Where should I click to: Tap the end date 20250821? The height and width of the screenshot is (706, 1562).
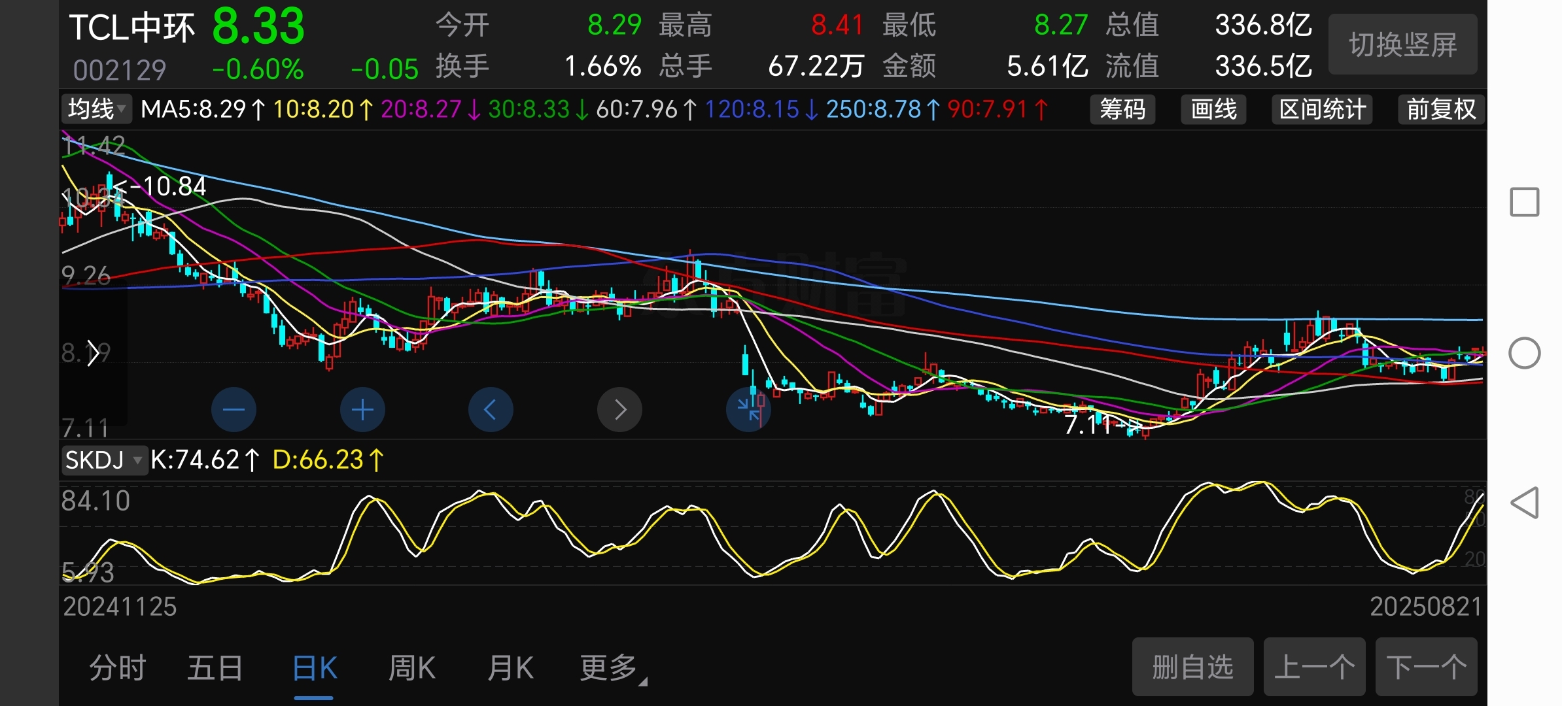pyautogui.click(x=1426, y=607)
